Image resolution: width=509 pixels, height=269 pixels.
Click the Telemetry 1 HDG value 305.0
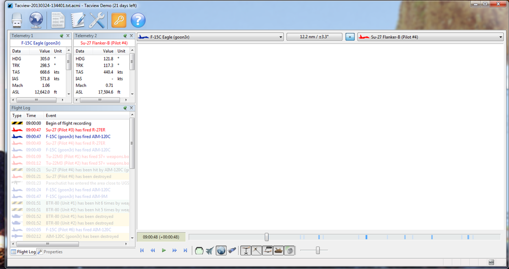(45, 58)
